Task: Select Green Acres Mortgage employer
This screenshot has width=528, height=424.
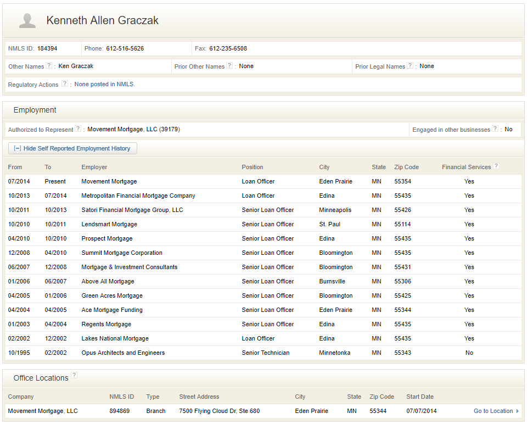Action: pos(112,295)
